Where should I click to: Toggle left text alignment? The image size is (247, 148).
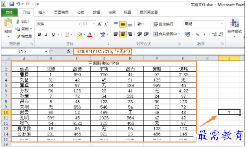(116, 34)
